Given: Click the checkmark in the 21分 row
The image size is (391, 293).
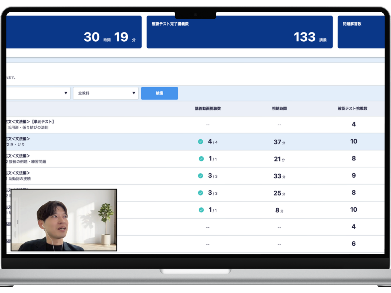Looking at the screenshot, I should (x=201, y=159).
